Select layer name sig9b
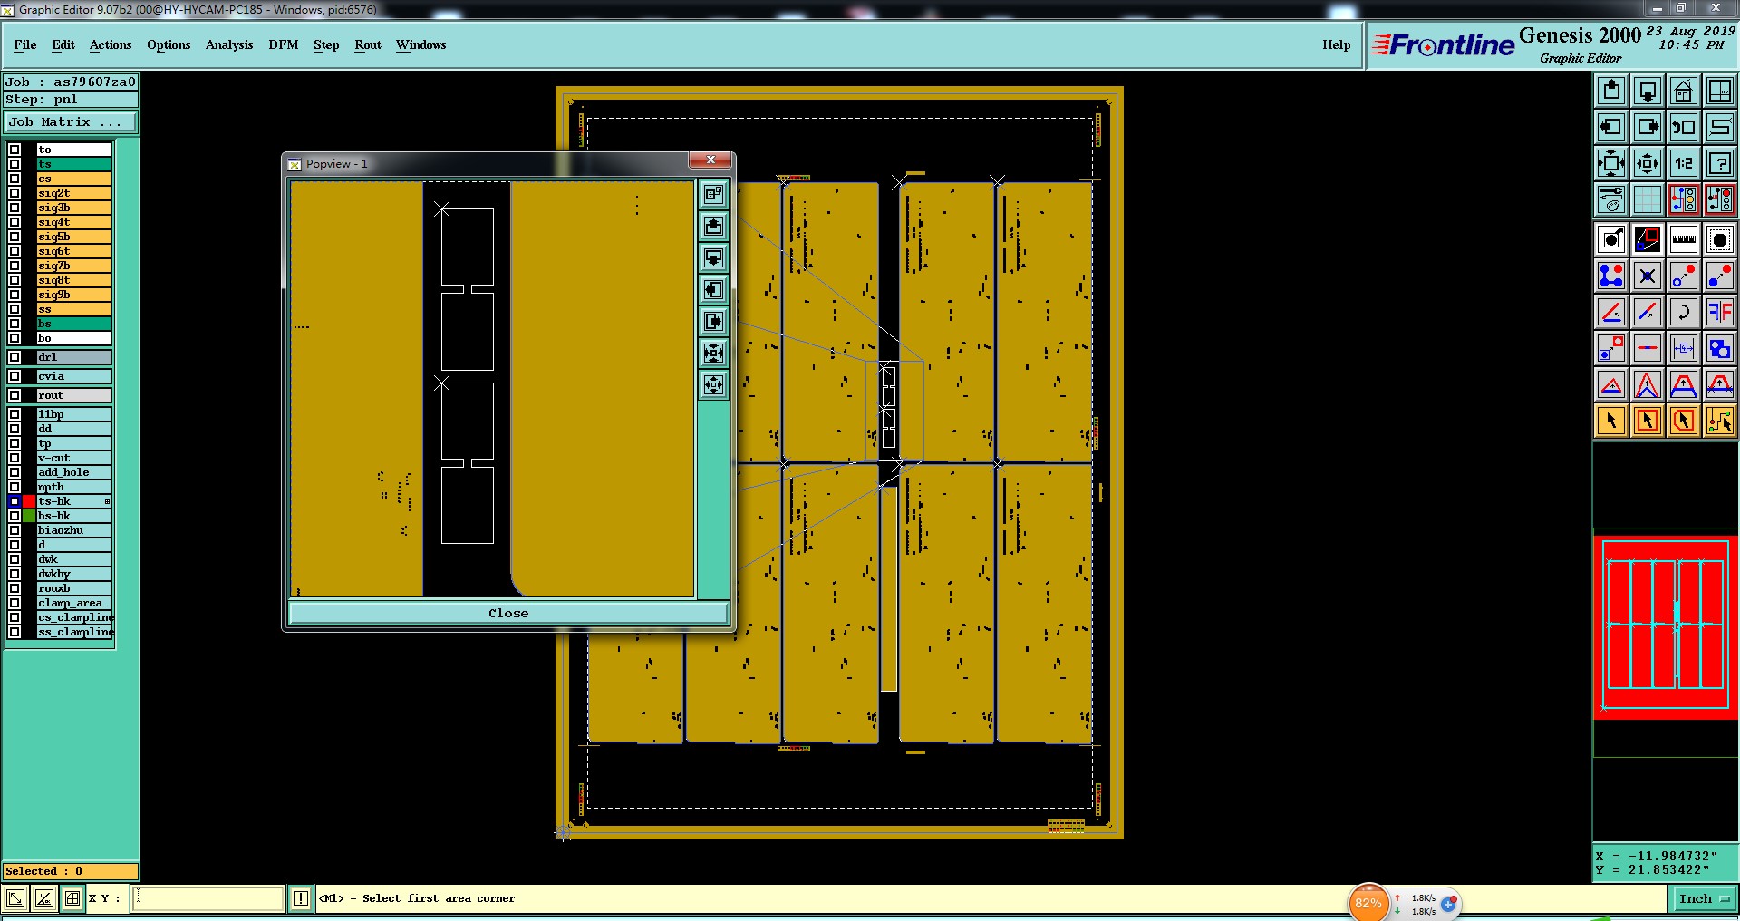 click(73, 295)
